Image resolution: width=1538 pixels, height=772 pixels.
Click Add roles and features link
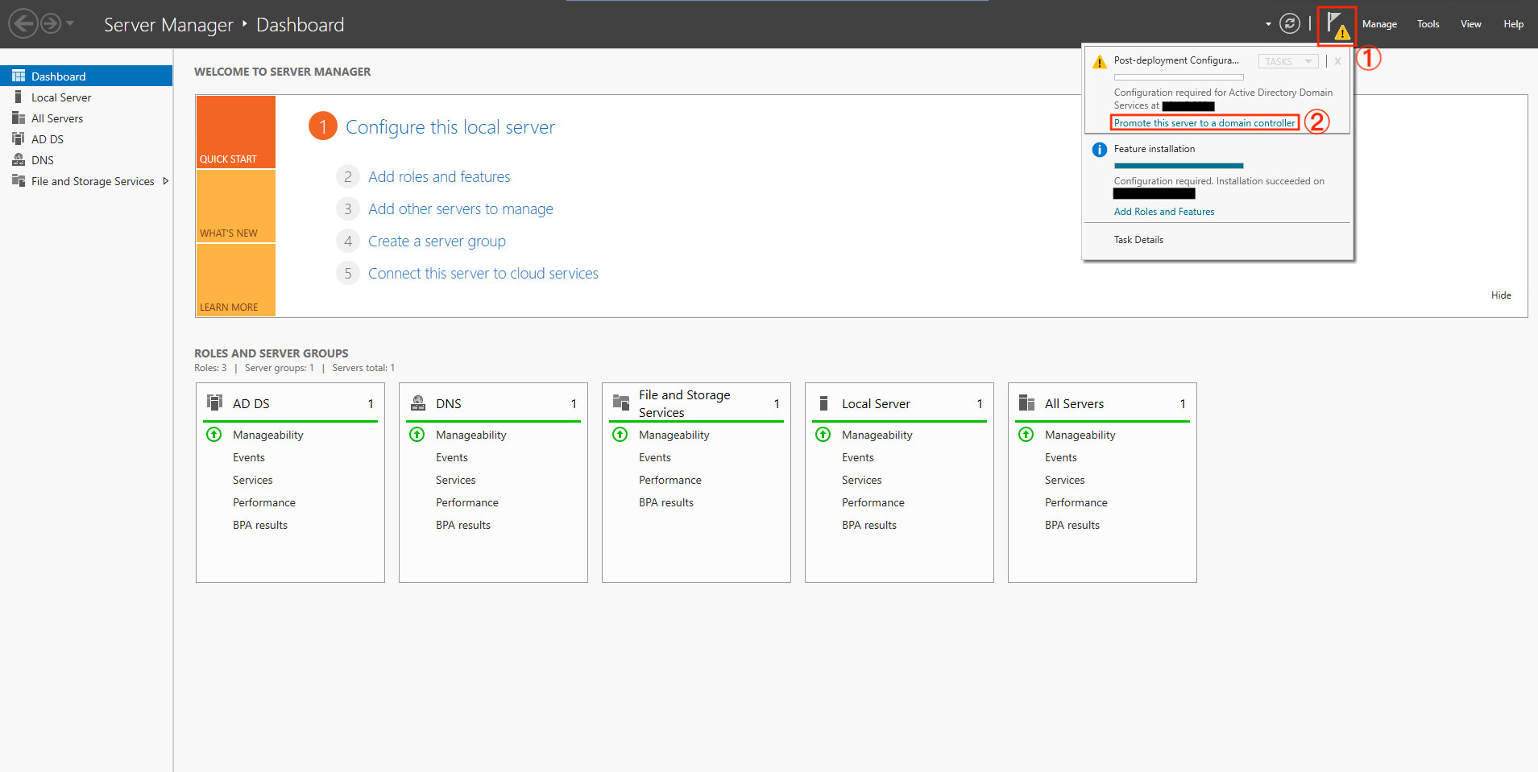439,176
